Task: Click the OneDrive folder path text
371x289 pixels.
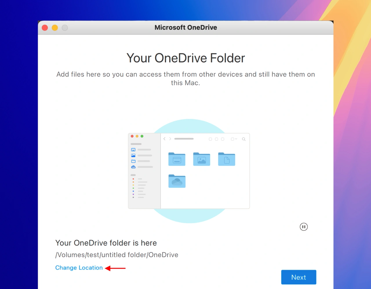Action: (x=117, y=255)
